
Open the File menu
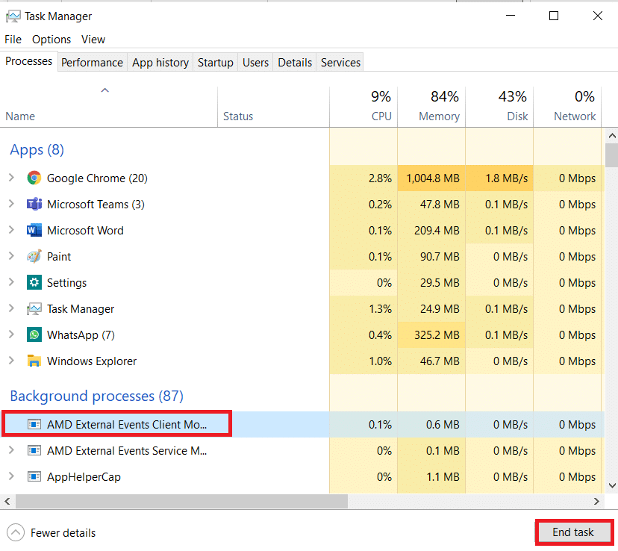pyautogui.click(x=13, y=40)
